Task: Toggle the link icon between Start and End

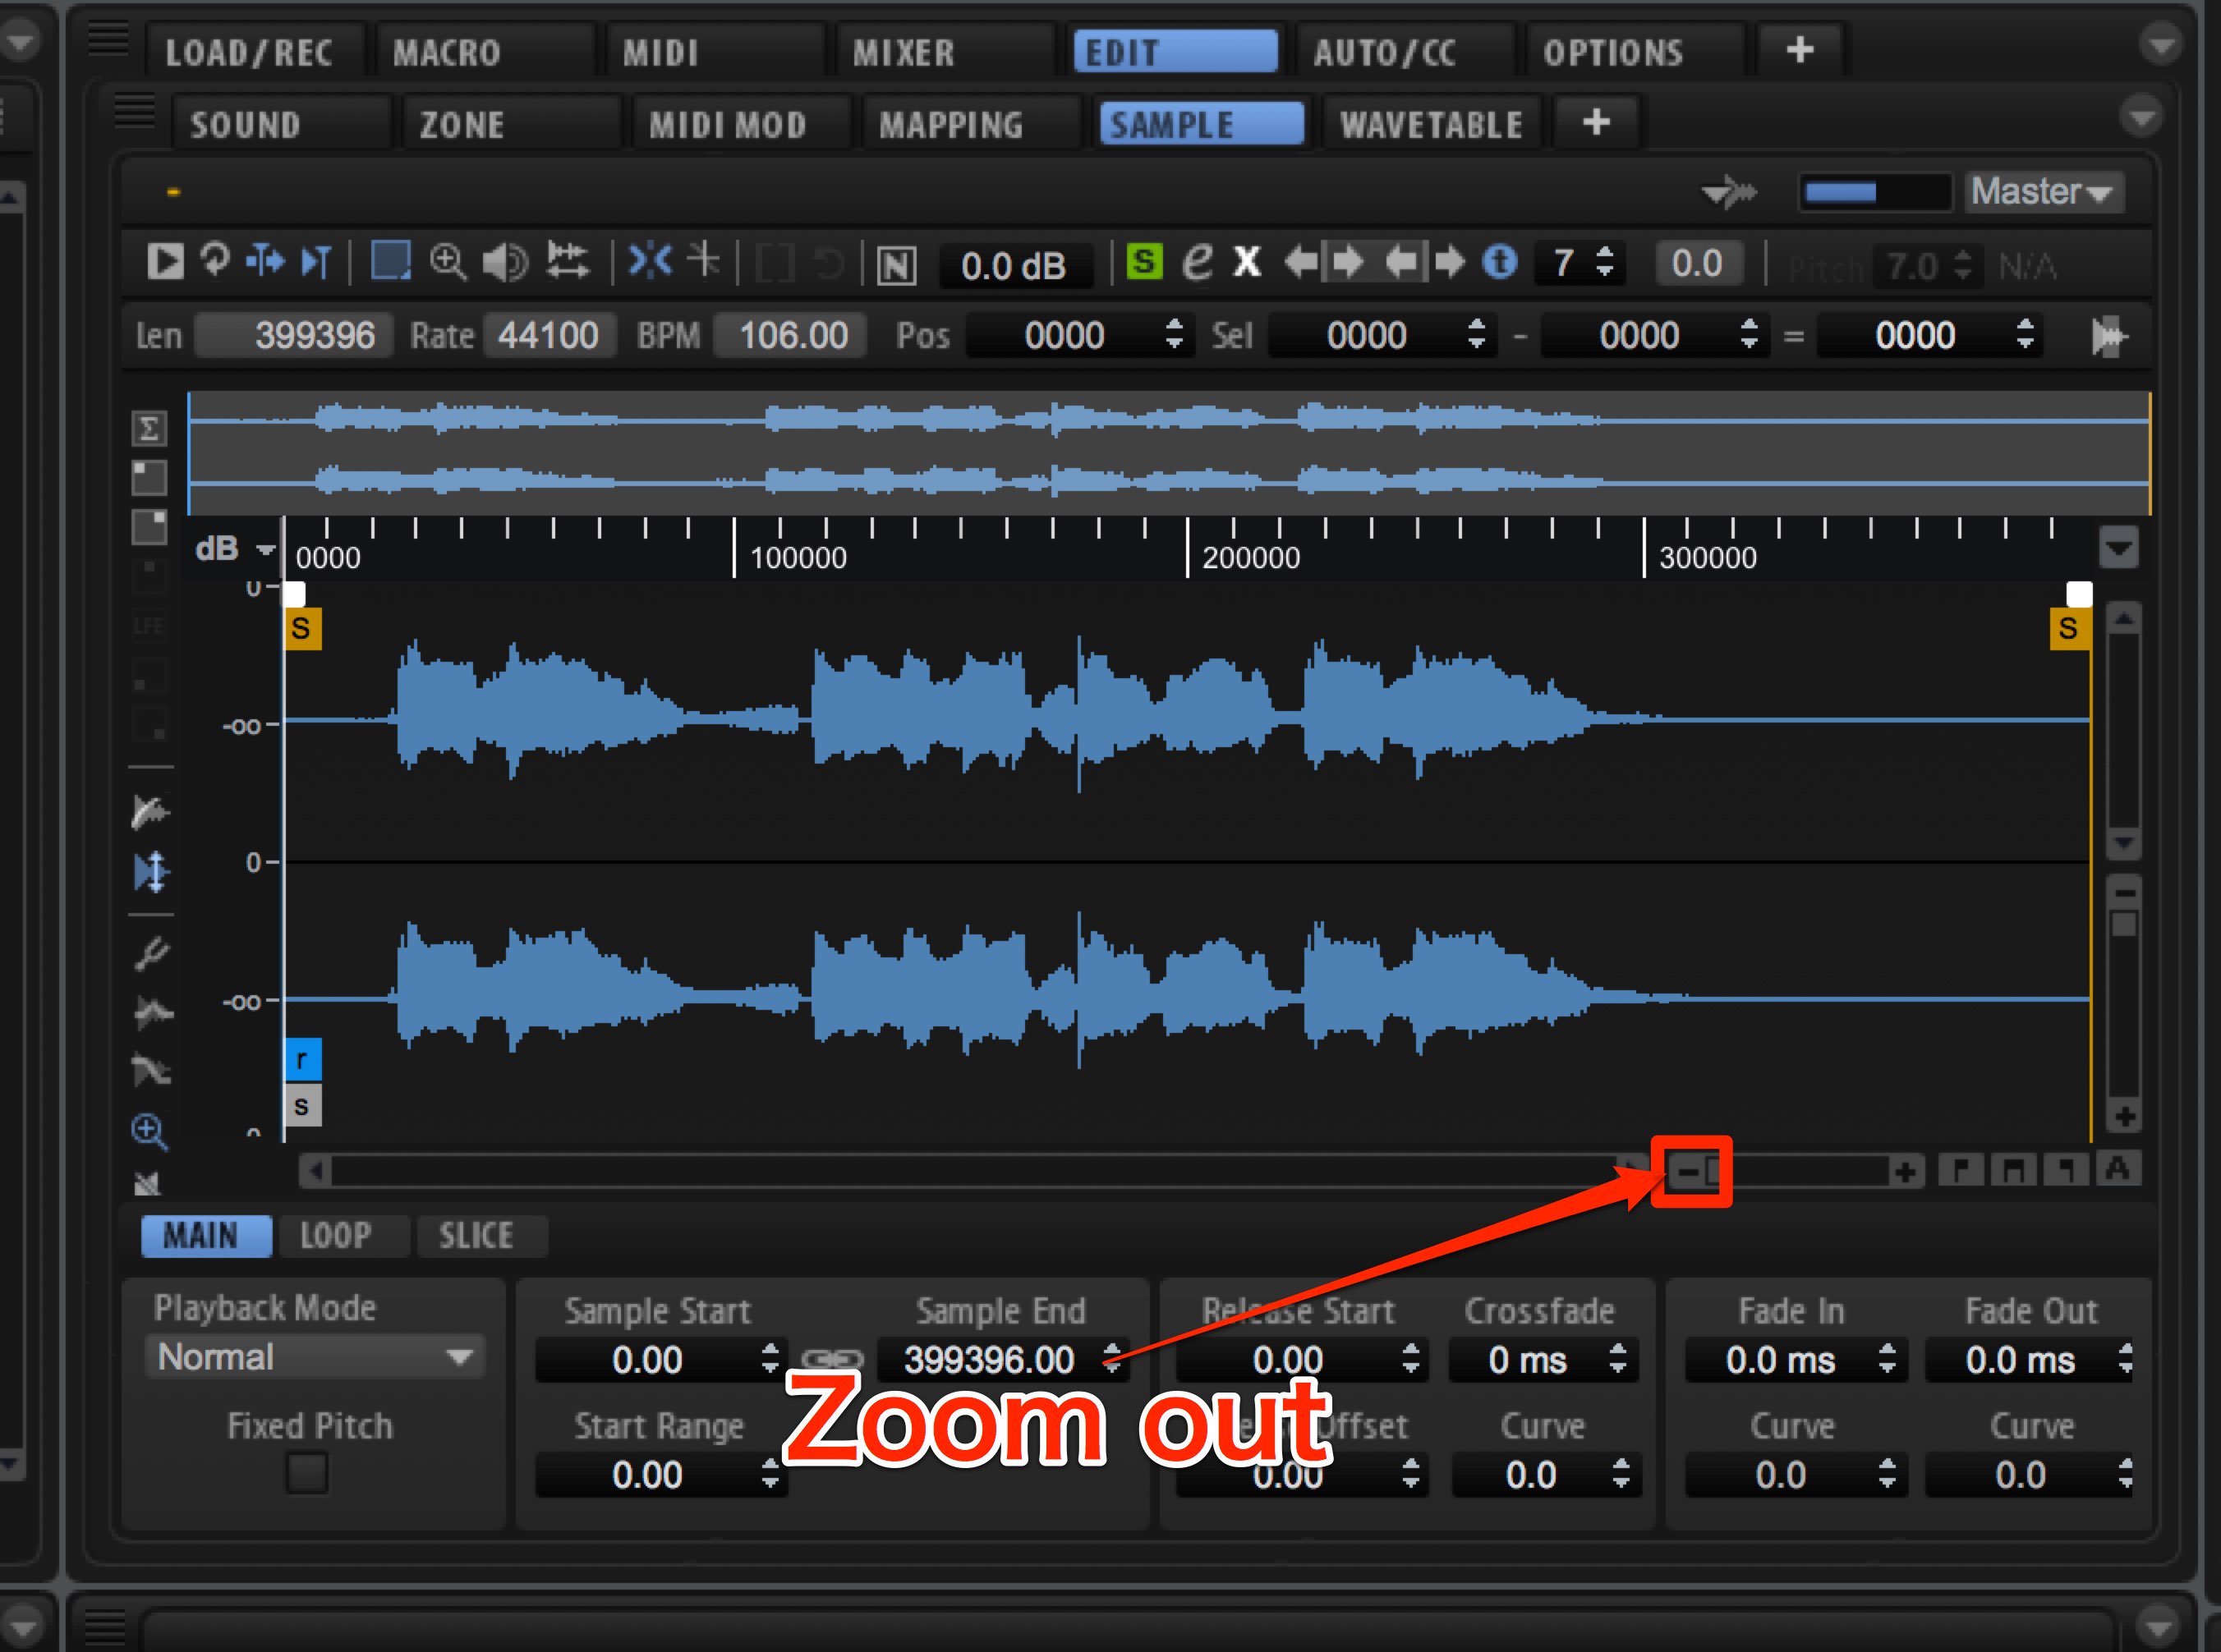Action: click(x=832, y=1358)
